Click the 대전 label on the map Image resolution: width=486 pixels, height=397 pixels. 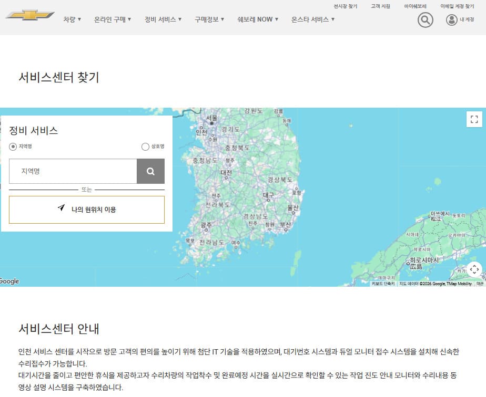coord(226,172)
